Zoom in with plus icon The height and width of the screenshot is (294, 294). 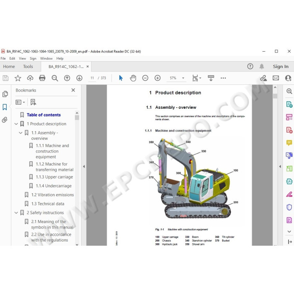[157, 78]
